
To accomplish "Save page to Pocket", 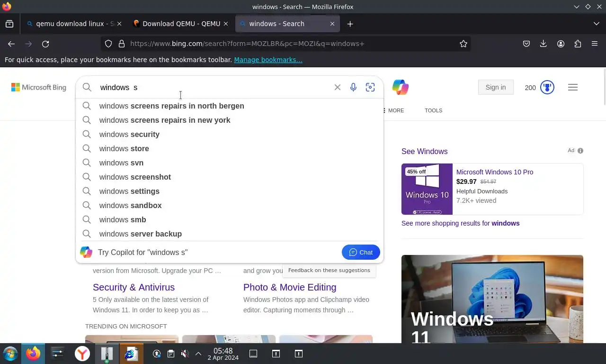I will pyautogui.click(x=526, y=44).
